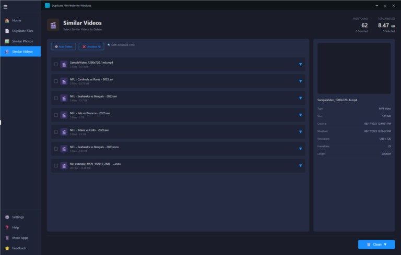The image size is (401, 255).
Task: Click the Created date '08/17/2023 12:49:51 PM'
Action: 378,124
